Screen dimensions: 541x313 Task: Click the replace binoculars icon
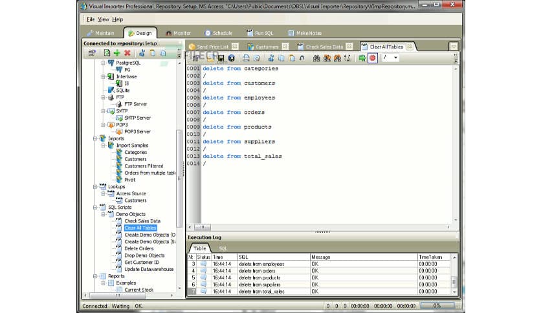point(337,58)
